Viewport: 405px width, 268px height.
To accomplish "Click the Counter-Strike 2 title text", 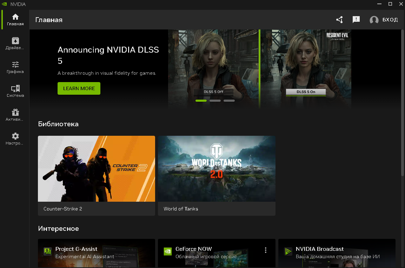I will point(63,209).
